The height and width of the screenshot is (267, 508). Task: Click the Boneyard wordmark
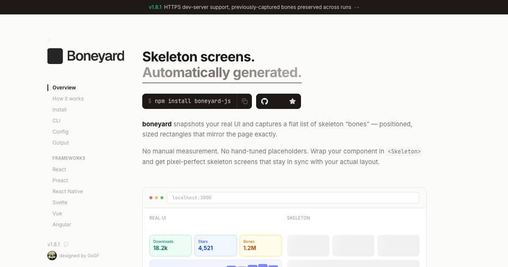tap(96, 56)
